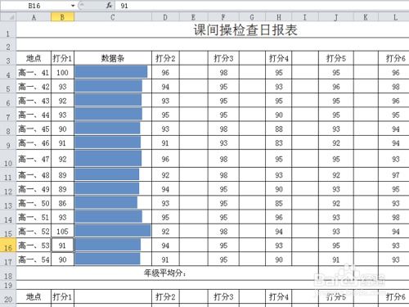
Task: Select column A header
Action: point(34,17)
